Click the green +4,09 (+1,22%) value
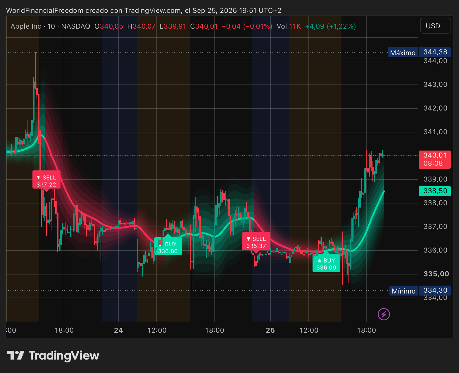459x373 pixels. 331,26
